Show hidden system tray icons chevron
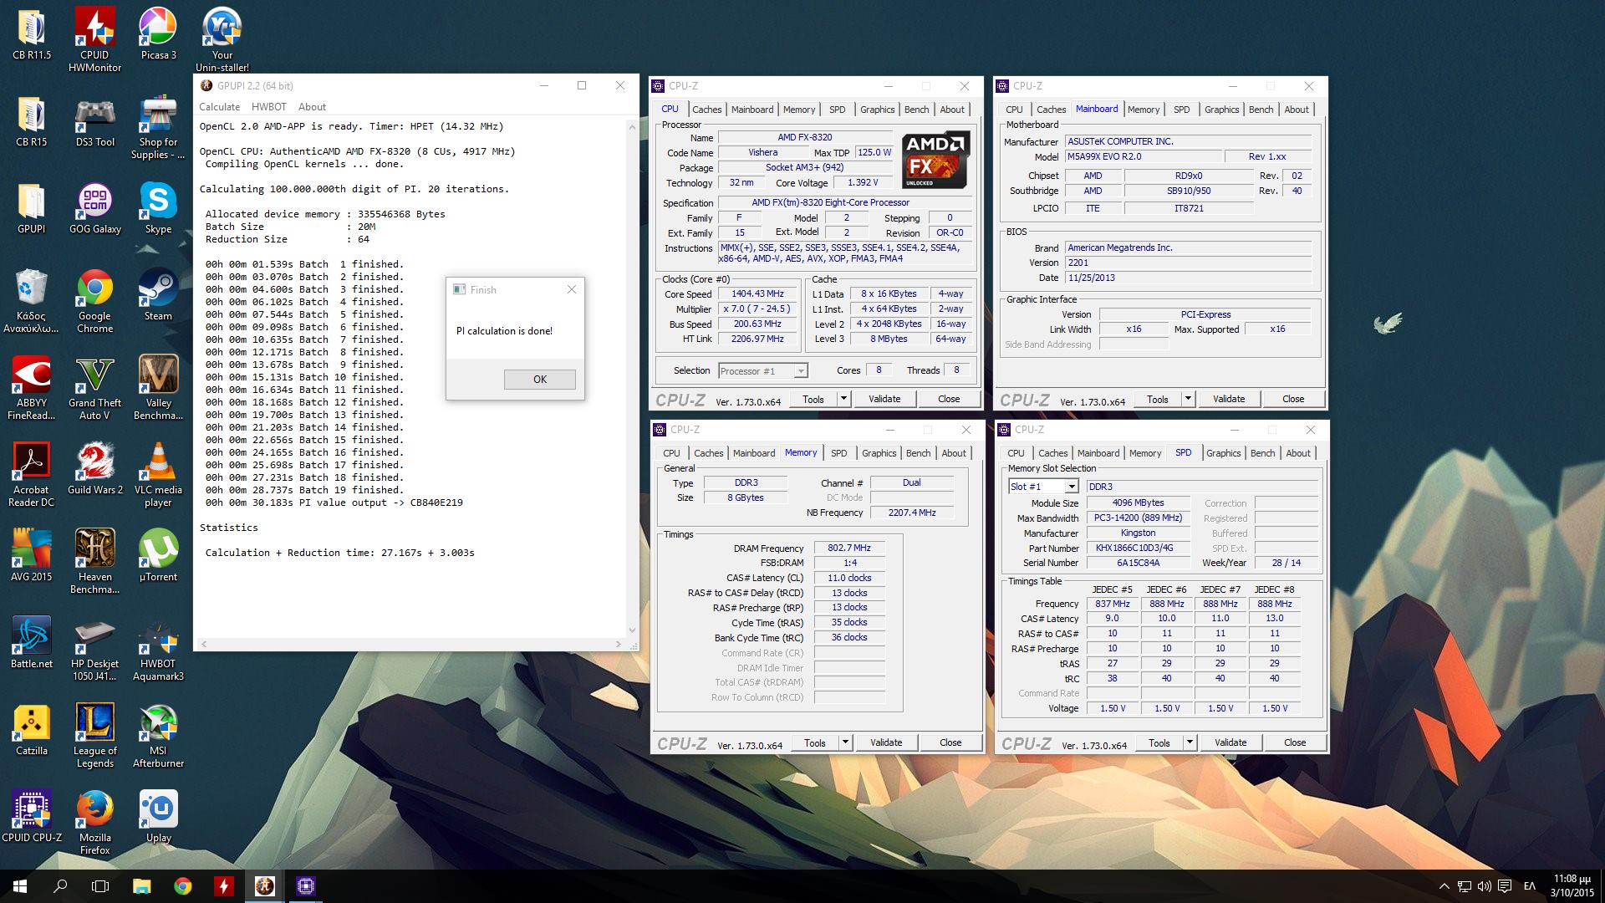The width and height of the screenshot is (1605, 903). [1444, 886]
